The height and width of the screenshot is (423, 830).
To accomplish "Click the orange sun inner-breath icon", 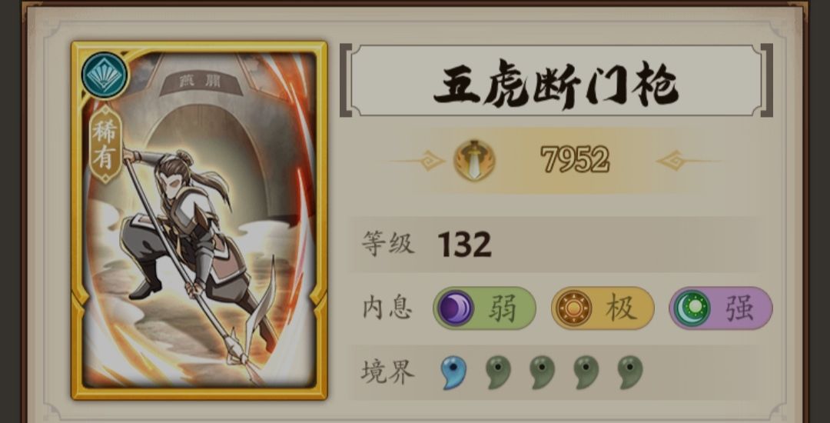I will (574, 308).
